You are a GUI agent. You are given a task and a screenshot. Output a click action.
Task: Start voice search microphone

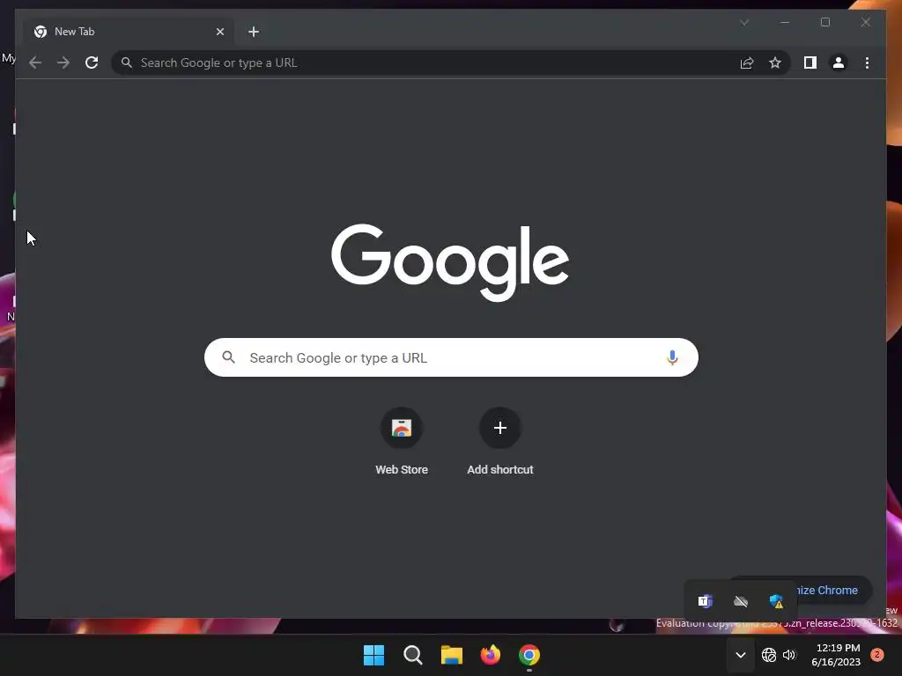pos(672,357)
